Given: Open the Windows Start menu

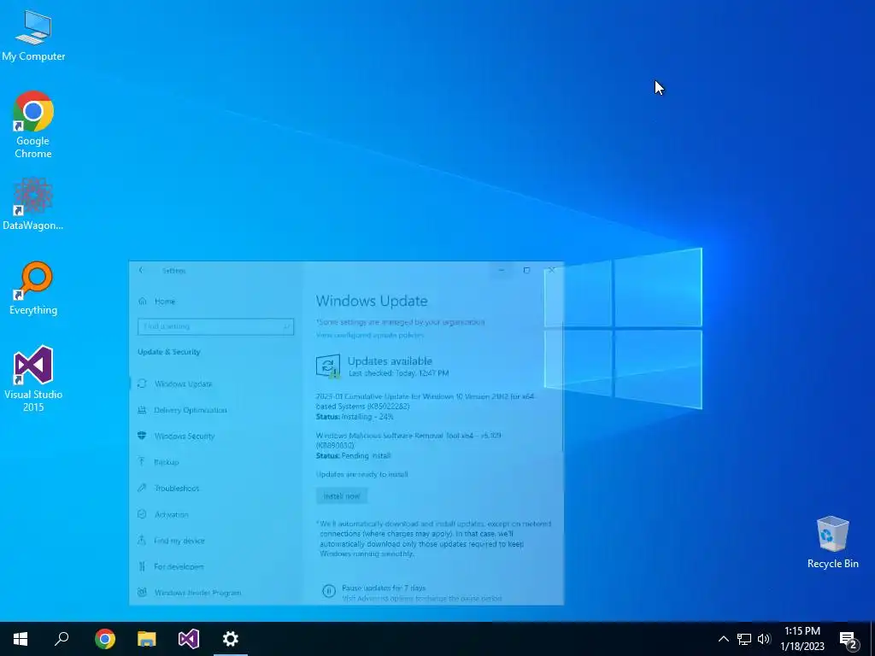Looking at the screenshot, I should click(21, 639).
